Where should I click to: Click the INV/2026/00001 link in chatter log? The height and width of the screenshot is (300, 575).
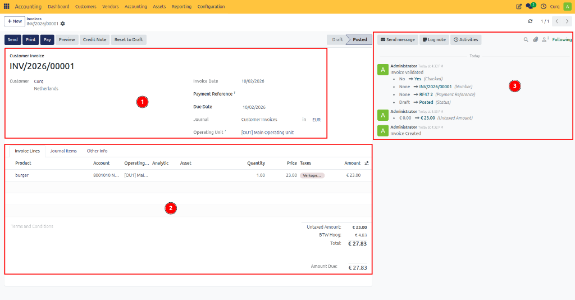point(435,87)
